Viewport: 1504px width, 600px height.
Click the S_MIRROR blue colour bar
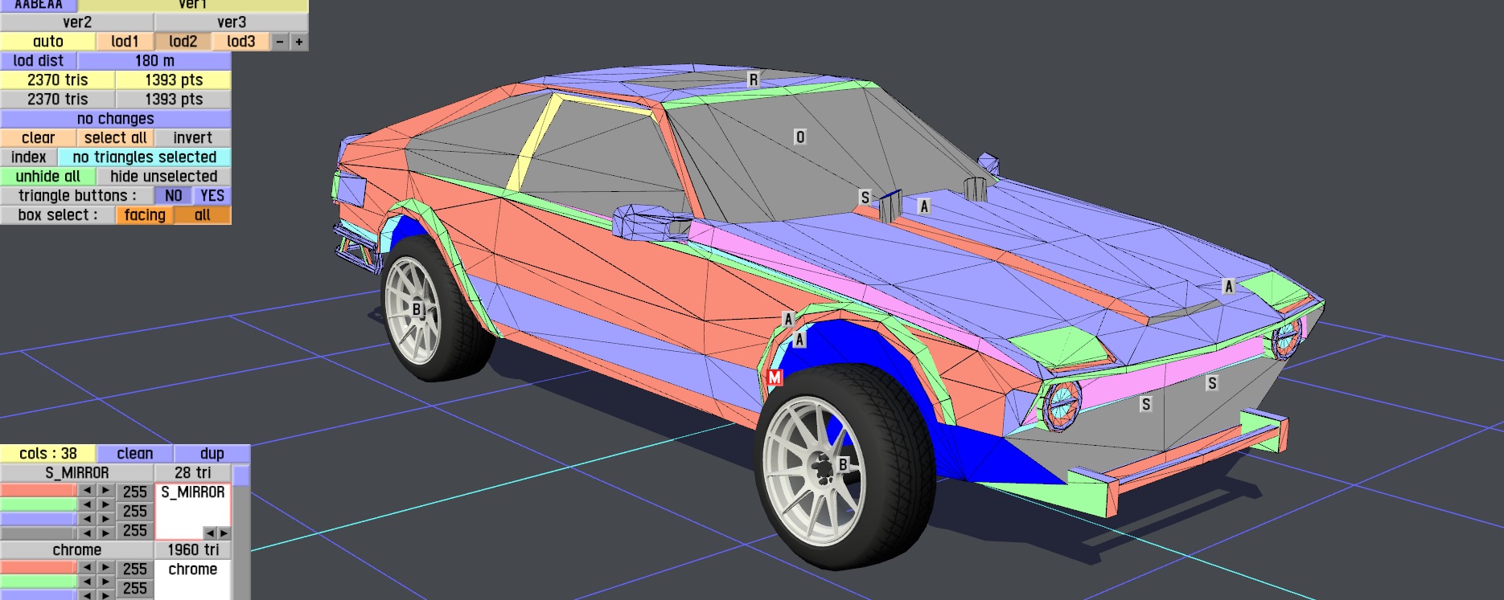pos(39,519)
